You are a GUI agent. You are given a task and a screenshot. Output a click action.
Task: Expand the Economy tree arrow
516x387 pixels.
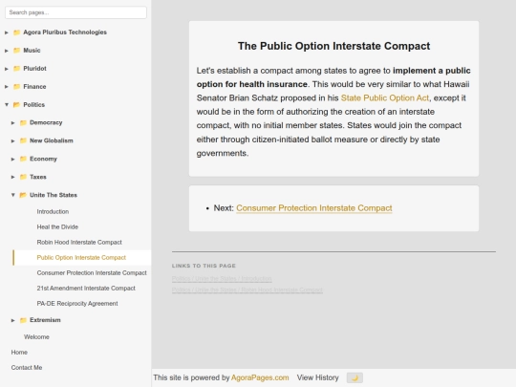point(12,159)
